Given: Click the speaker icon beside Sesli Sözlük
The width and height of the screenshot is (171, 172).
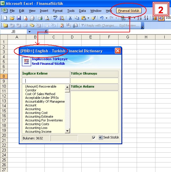Looking at the screenshot, I should (x=101, y=137).
